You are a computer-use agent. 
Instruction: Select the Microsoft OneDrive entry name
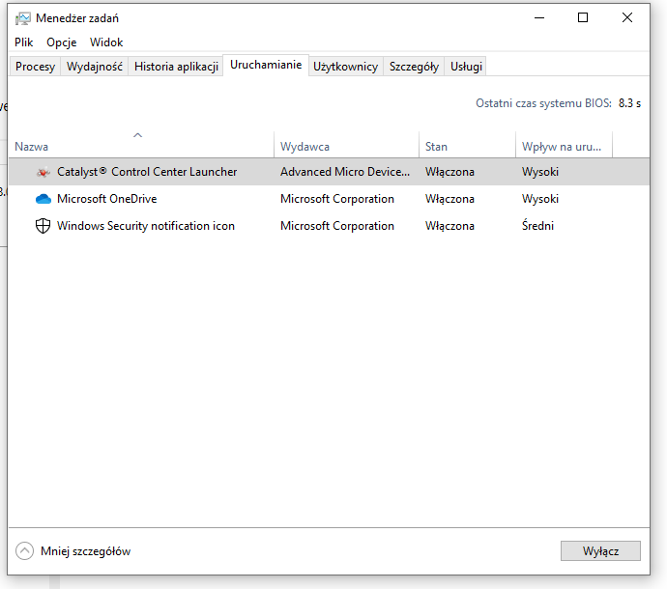pos(106,199)
